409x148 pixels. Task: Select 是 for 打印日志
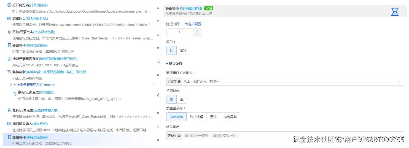(171, 99)
